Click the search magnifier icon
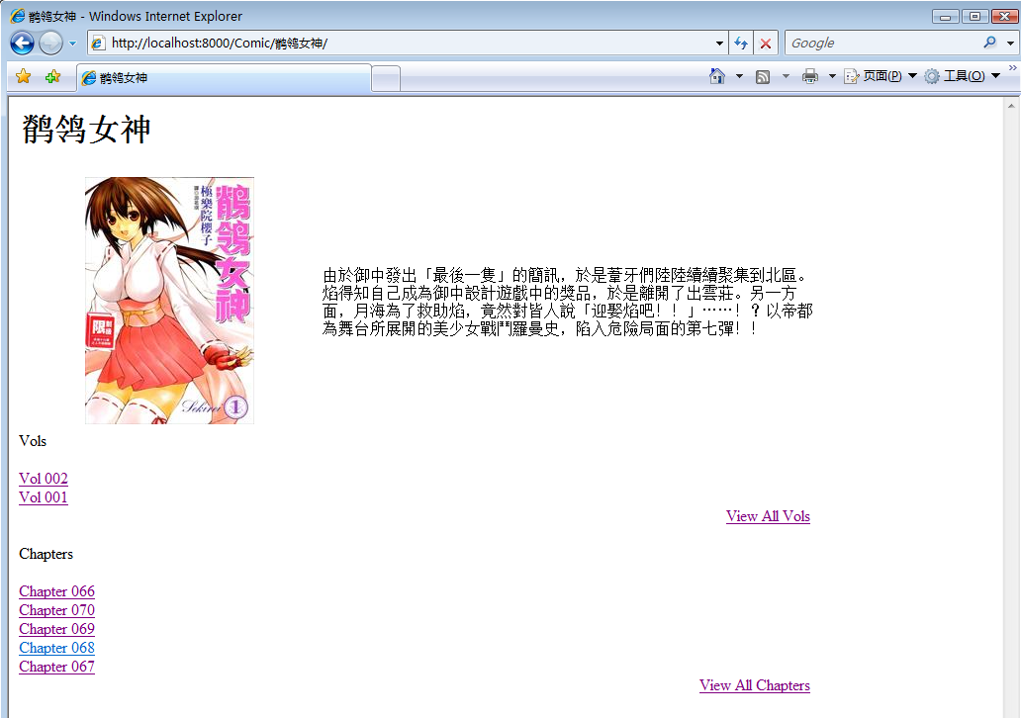The width and height of the screenshot is (1021, 718). point(989,43)
